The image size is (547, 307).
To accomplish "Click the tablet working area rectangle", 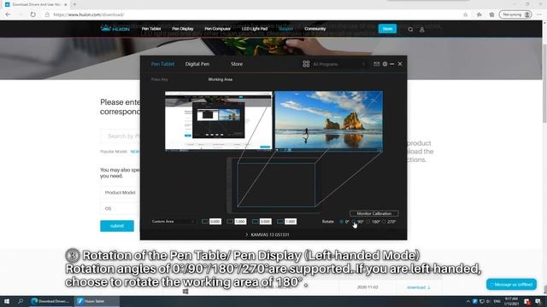I will click(276, 184).
